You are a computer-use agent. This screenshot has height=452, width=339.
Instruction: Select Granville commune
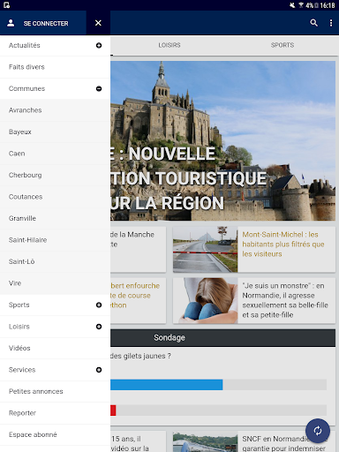point(55,218)
